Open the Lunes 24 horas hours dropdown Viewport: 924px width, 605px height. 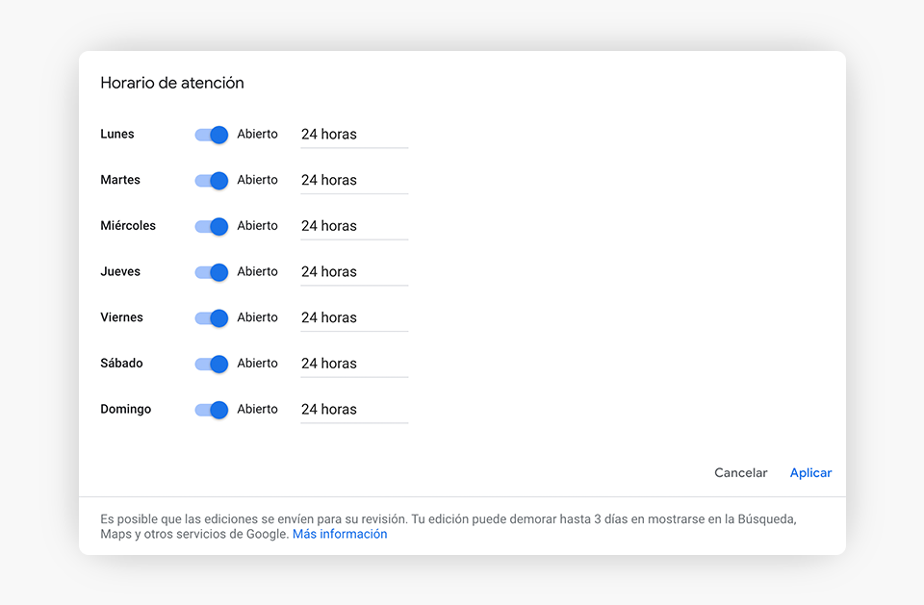(354, 135)
